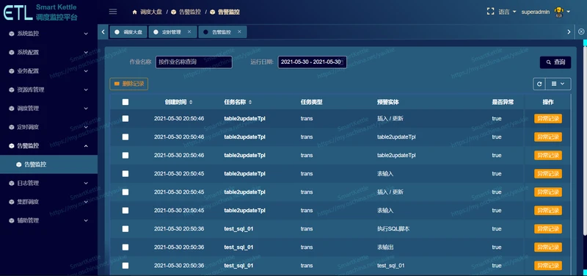
Task: Collapse the 告警监控 menu chevron
Action: tap(86, 145)
